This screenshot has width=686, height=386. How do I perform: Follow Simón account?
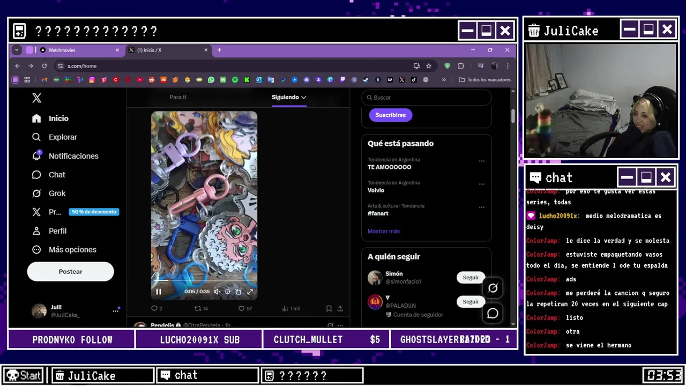pyautogui.click(x=471, y=277)
